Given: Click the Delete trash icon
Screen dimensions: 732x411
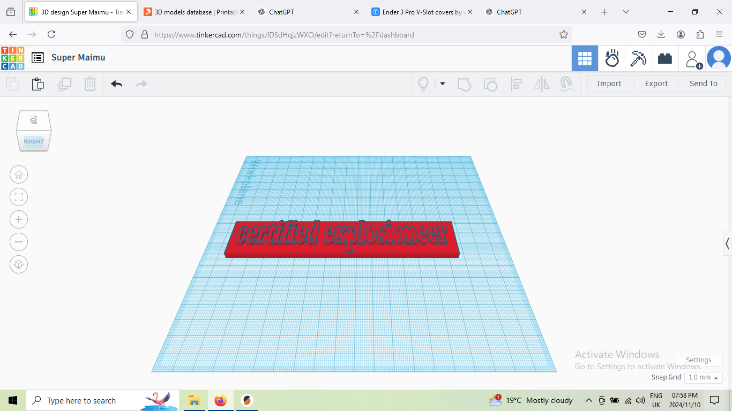Looking at the screenshot, I should [90, 84].
